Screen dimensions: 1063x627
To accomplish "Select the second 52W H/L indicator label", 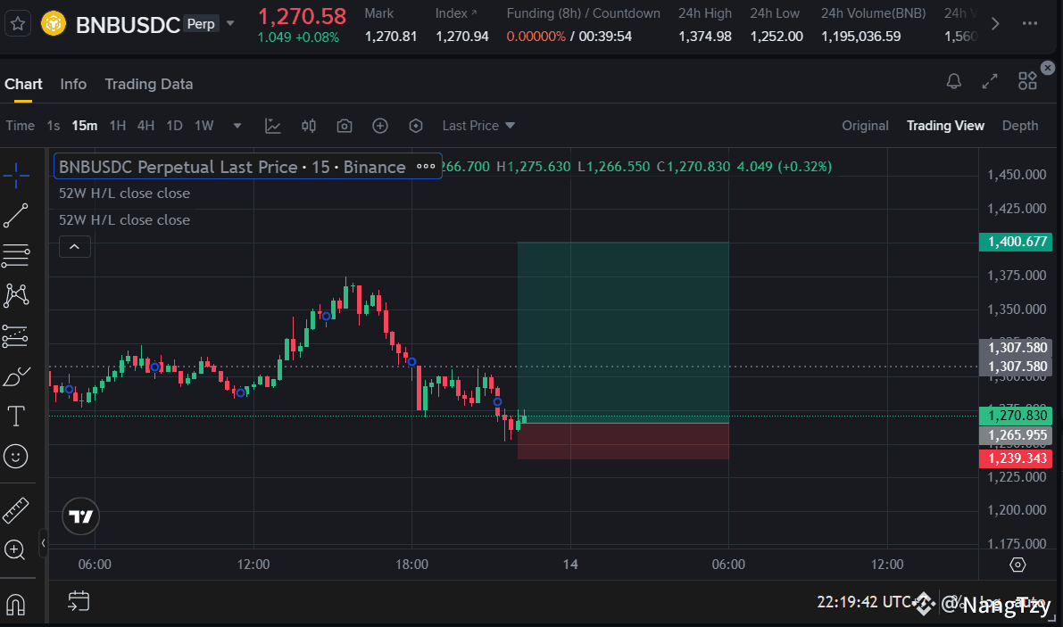I will pos(124,220).
